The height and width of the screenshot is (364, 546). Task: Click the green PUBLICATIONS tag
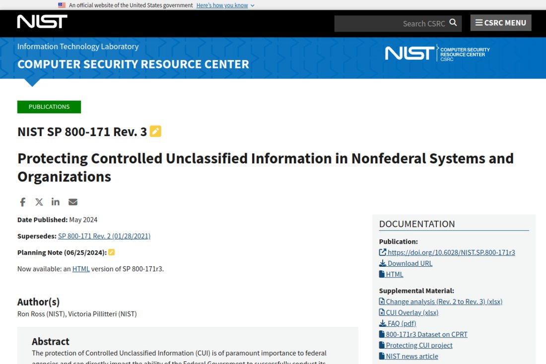tap(49, 107)
